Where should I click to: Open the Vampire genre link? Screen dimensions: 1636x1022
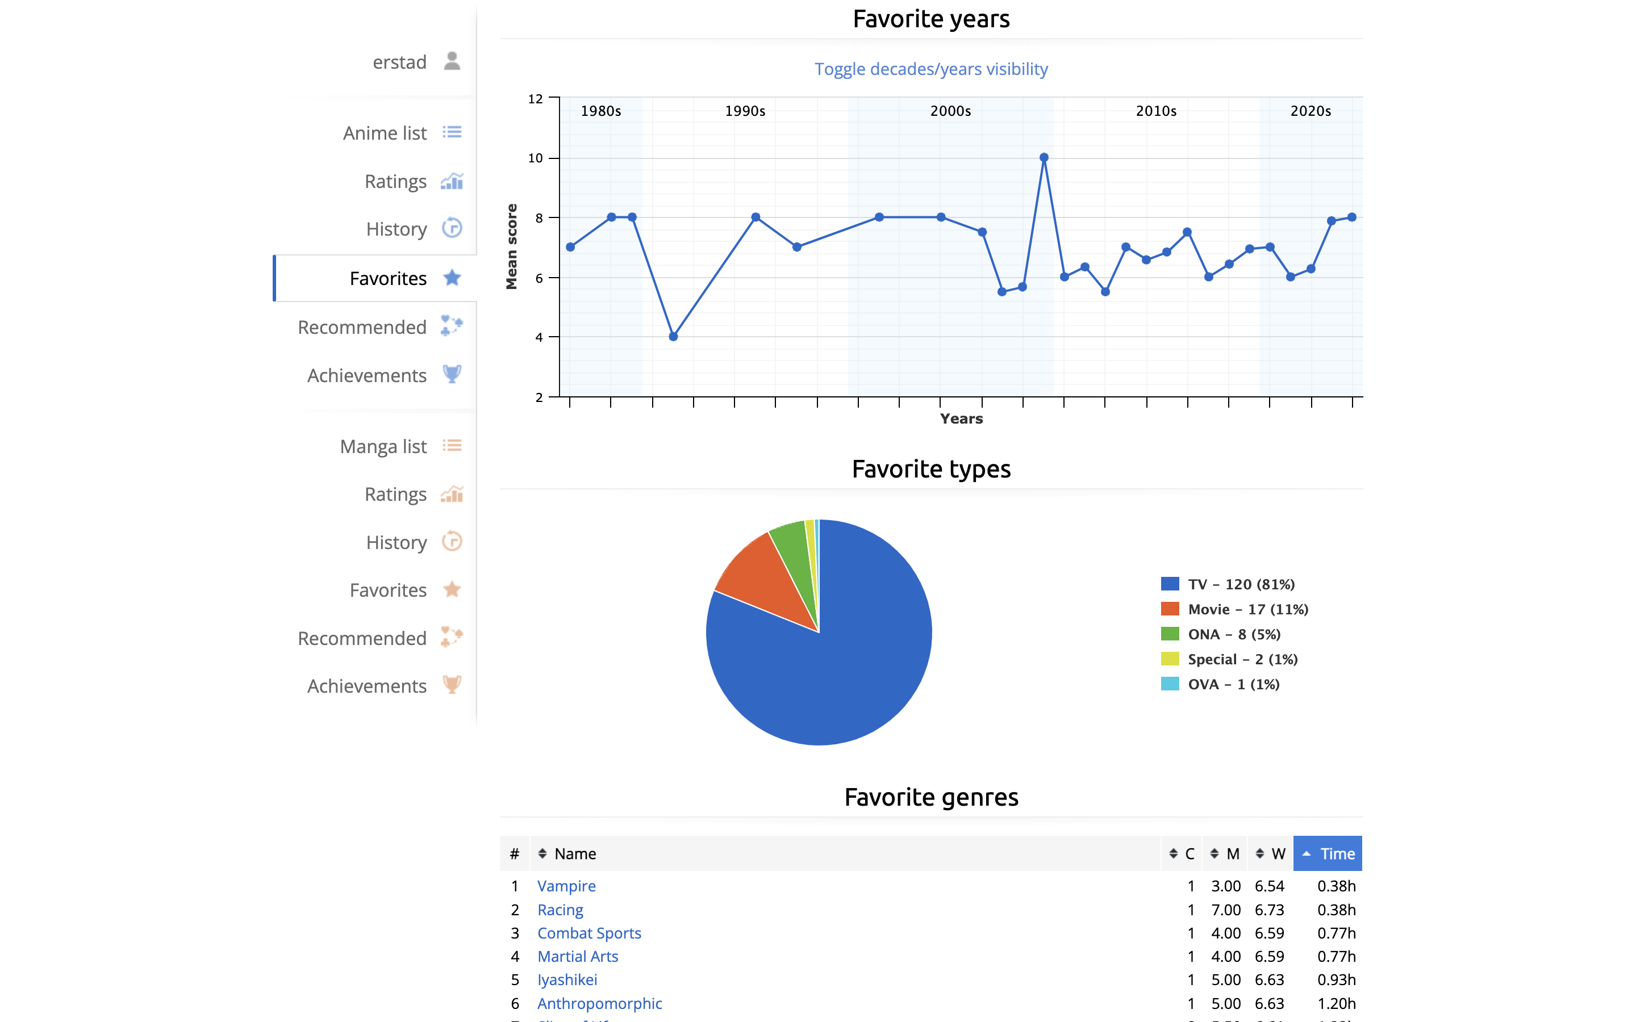click(566, 886)
